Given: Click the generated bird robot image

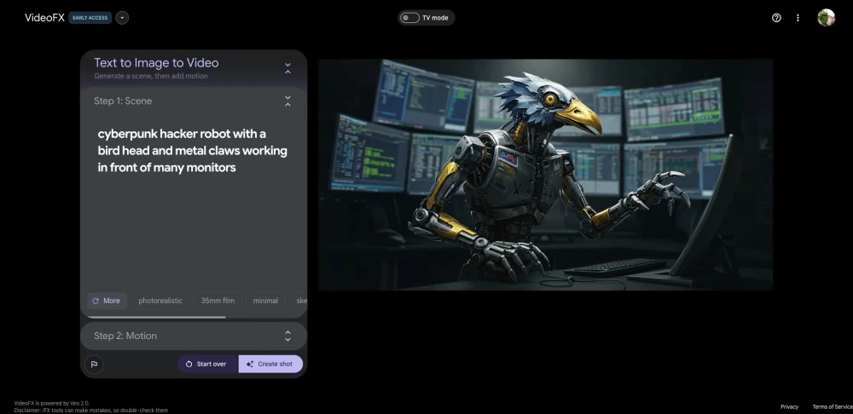Looking at the screenshot, I should click(545, 175).
